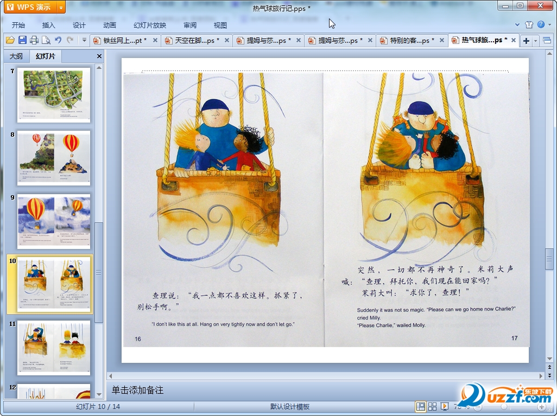Click the window arrangement icon beside tabs

(x=547, y=41)
